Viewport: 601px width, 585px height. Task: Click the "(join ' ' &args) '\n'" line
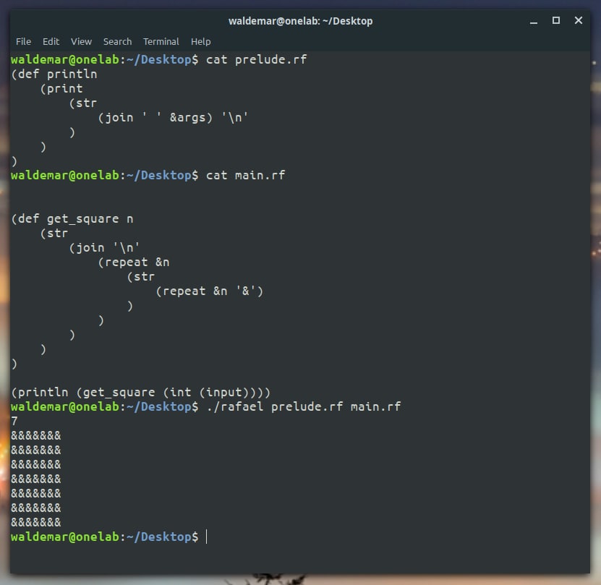(173, 118)
